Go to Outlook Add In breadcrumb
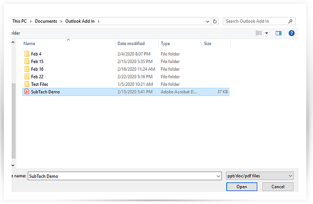 tap(80, 21)
